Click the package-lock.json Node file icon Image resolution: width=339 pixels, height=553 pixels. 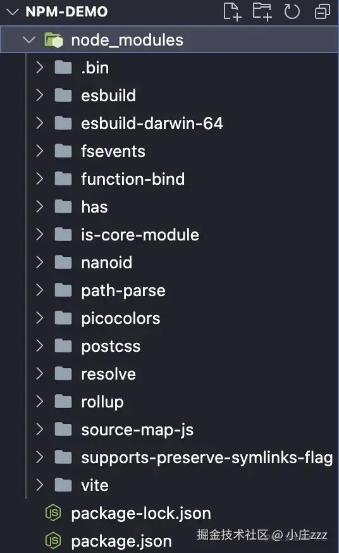tap(53, 513)
